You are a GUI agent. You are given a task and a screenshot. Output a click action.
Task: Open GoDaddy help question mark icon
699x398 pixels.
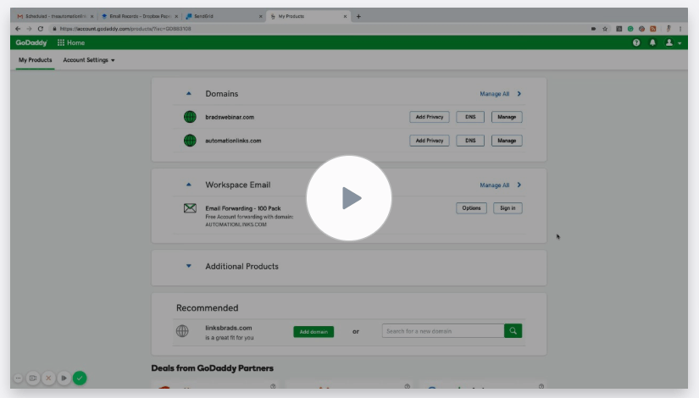click(x=636, y=43)
